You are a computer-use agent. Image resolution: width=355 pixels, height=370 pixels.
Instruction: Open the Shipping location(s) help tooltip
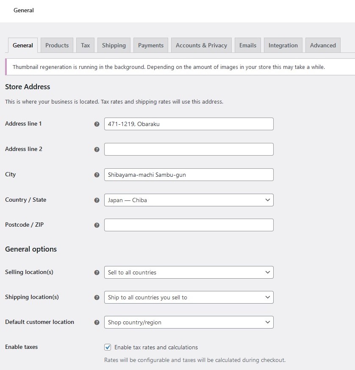point(97,297)
